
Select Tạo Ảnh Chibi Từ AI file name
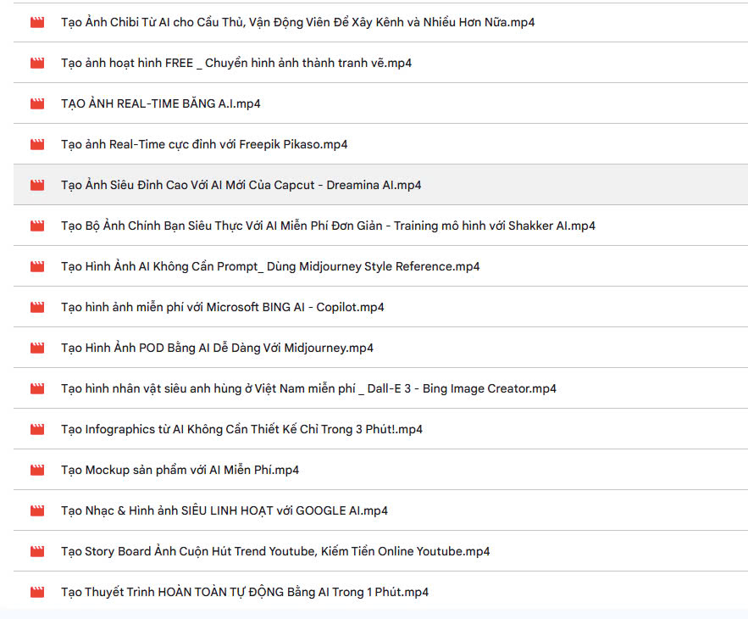pos(297,22)
